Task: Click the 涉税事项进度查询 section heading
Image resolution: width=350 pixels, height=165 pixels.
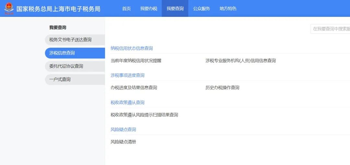Action: coord(127,75)
